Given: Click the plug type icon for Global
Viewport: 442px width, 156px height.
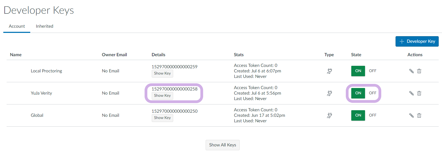Looking at the screenshot, I should [x=329, y=115].
